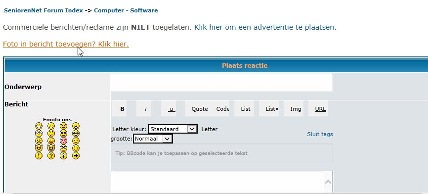428x194 pixels.
Task: Click the Emoticons heading
Action: click(57, 119)
